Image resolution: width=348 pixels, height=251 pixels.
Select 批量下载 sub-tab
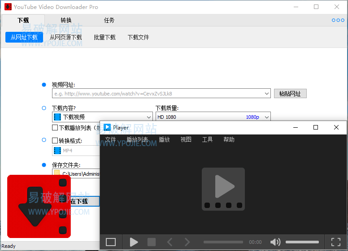[104, 37]
